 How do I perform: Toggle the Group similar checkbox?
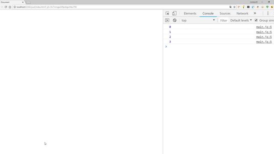[x=256, y=20]
